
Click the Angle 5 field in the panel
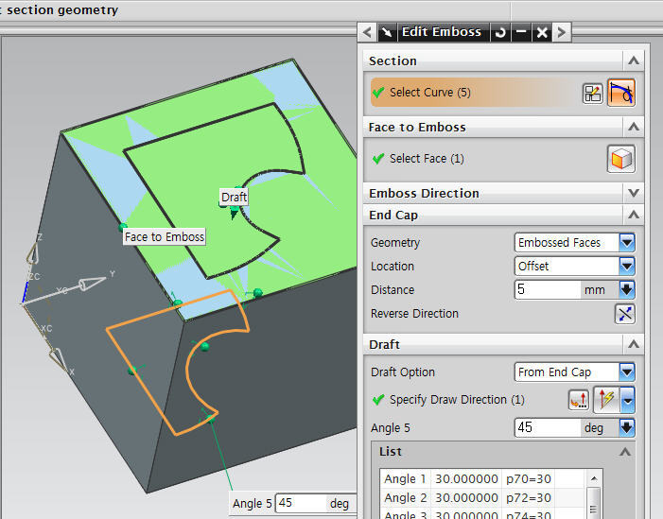pyautogui.click(x=547, y=428)
